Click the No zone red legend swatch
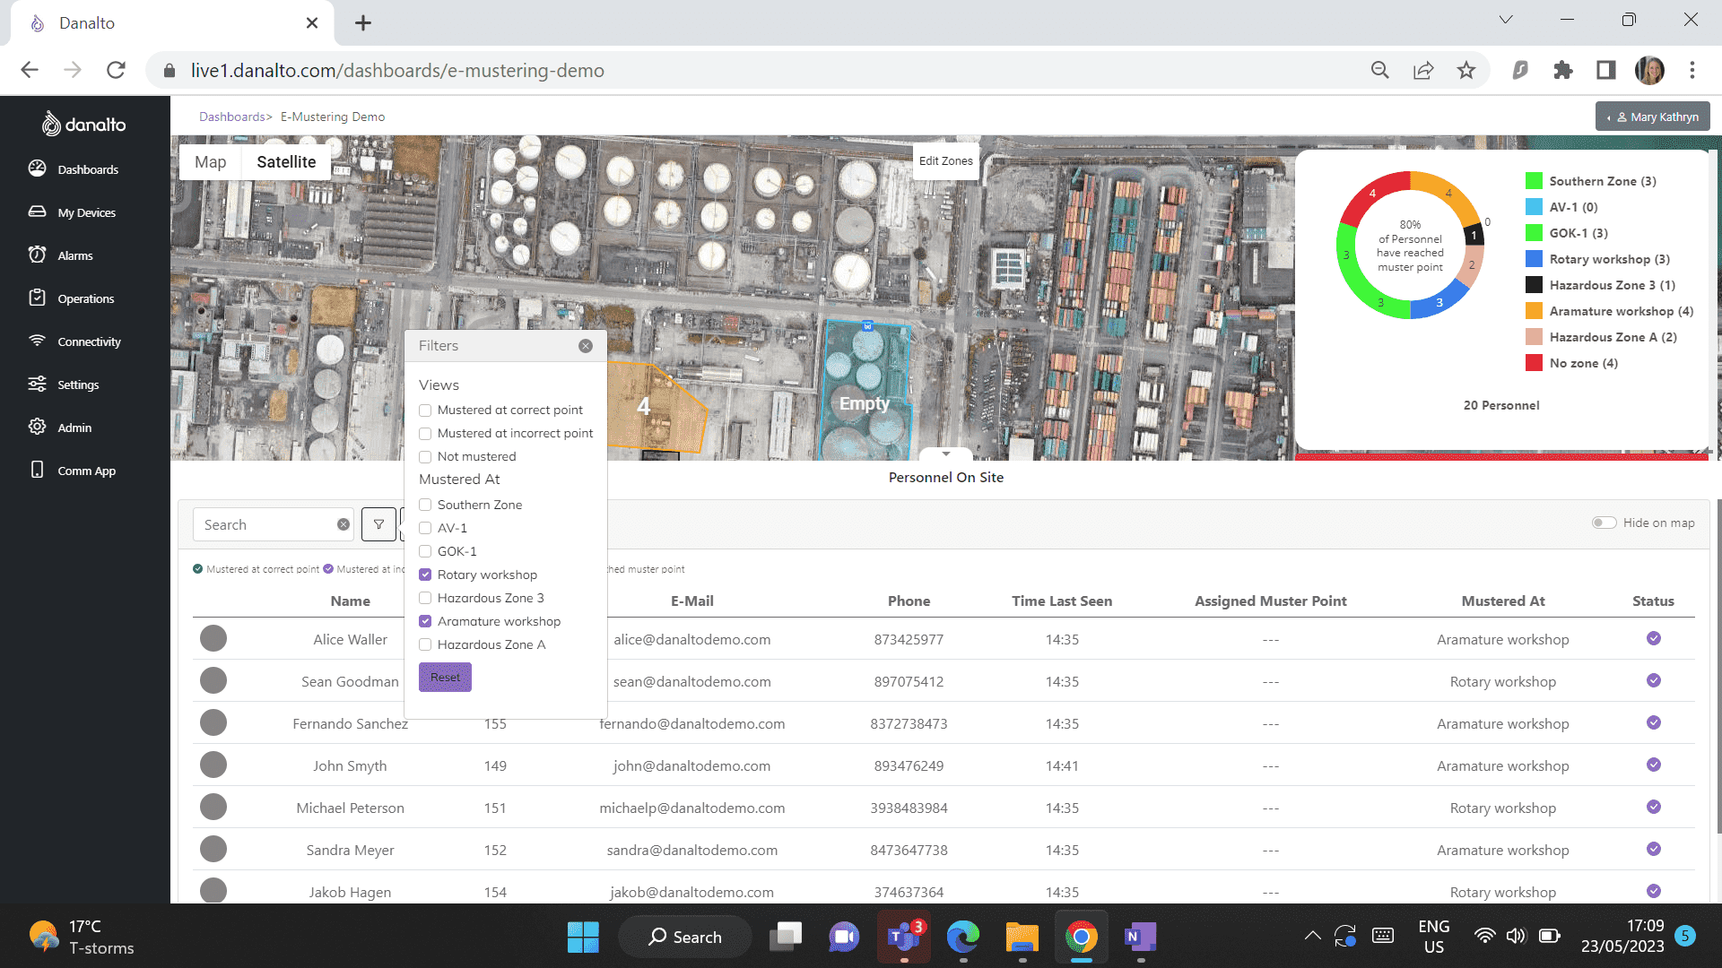 click(x=1534, y=363)
